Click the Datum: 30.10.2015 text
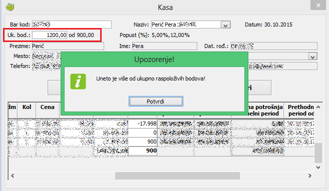The image size is (329, 191). point(268,24)
